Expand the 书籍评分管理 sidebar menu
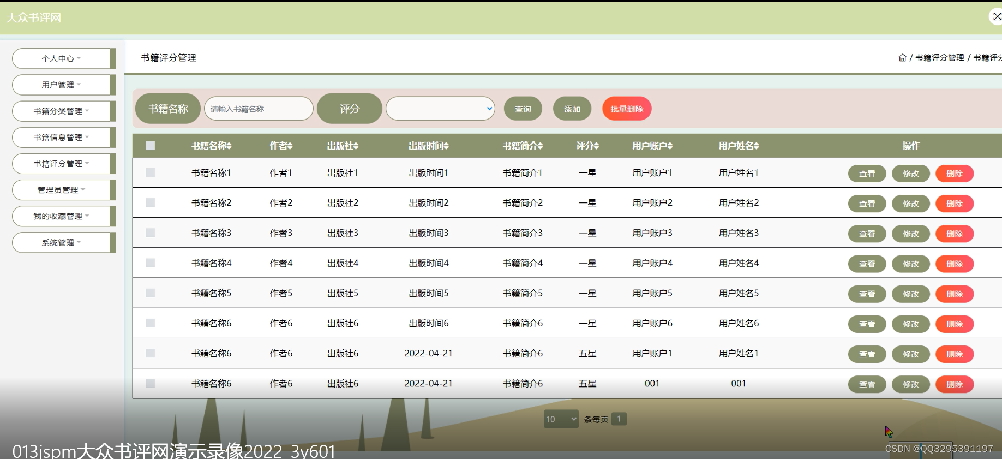This screenshot has width=1002, height=459. click(x=64, y=164)
